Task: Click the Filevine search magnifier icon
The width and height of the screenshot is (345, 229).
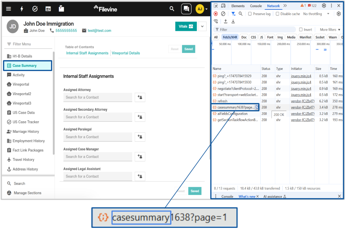Action: click(172, 9)
